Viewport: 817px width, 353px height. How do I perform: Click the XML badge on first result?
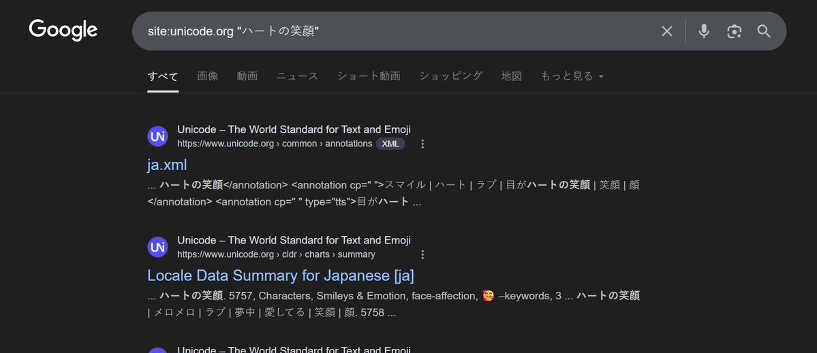coord(390,144)
